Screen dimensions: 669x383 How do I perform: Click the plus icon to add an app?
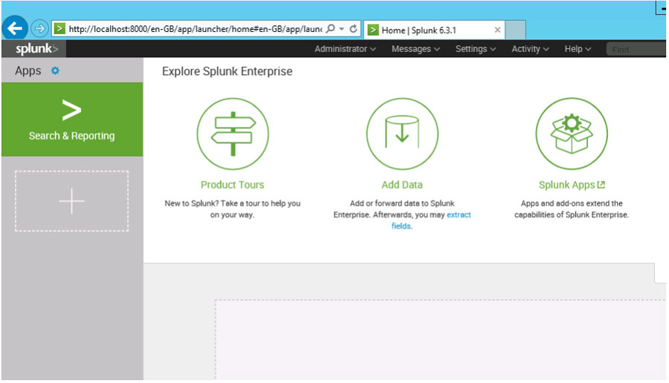(x=71, y=201)
